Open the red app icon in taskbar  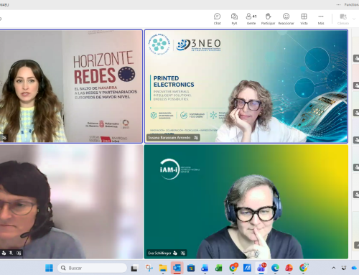point(289,268)
